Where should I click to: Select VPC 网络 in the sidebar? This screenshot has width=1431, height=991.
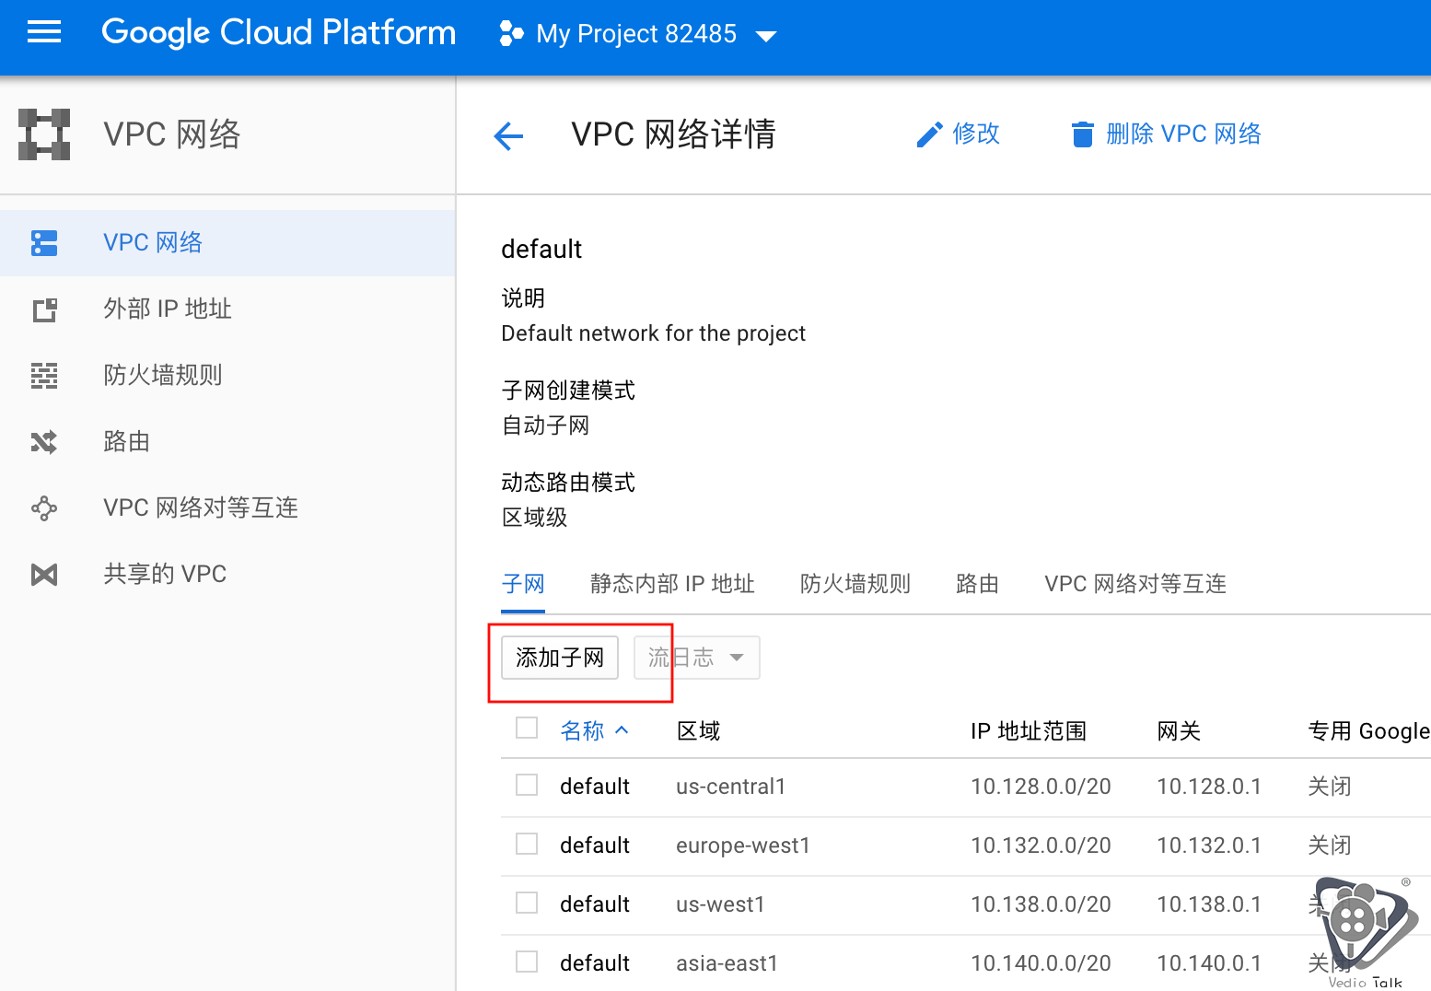click(227, 243)
